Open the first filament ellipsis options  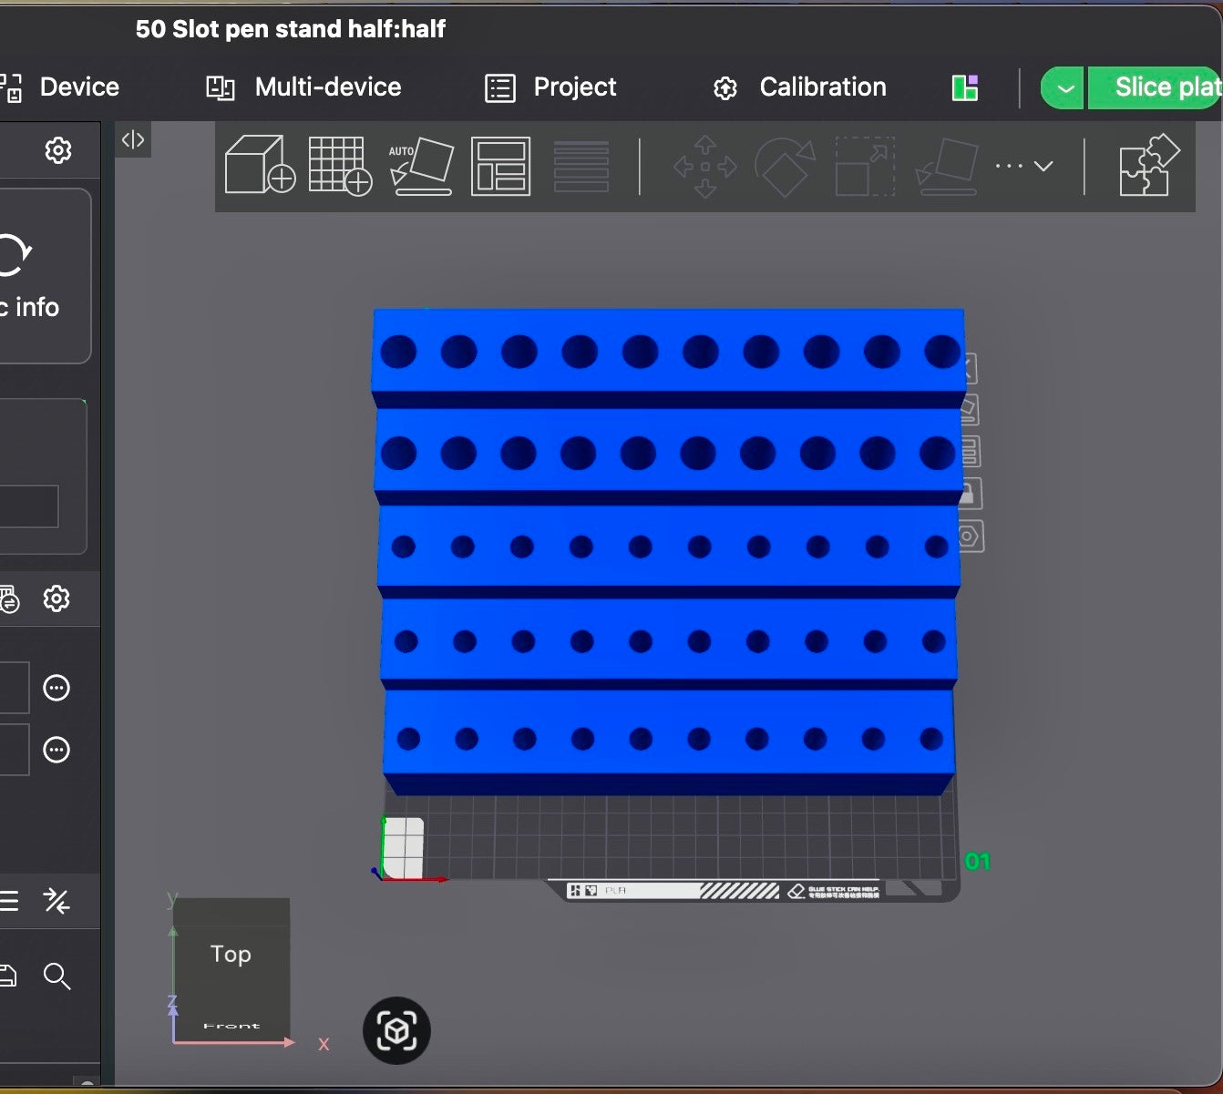tap(57, 688)
